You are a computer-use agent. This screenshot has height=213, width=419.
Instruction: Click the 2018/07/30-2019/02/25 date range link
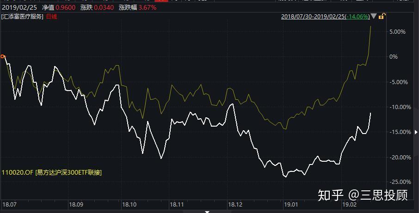326,16
